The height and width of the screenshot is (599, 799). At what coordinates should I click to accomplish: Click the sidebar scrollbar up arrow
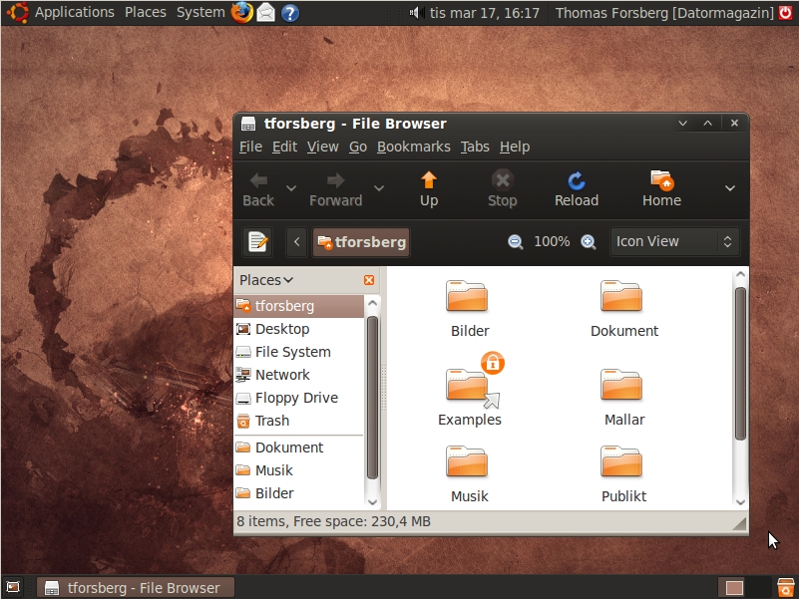[372, 303]
